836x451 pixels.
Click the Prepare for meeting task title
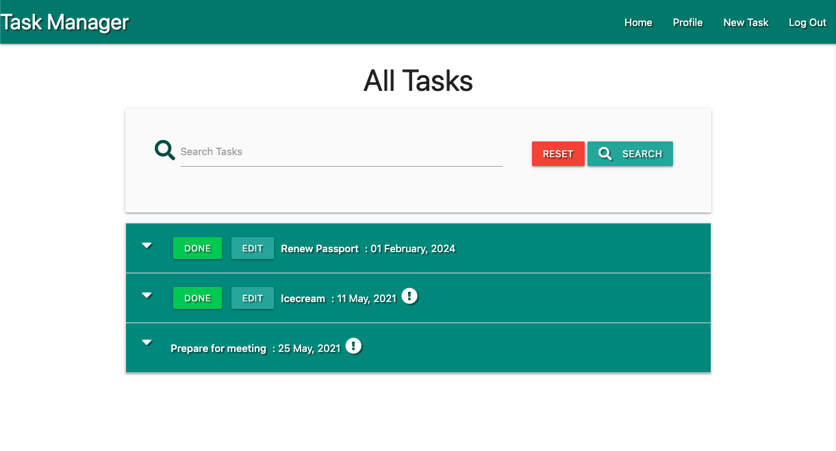point(218,348)
